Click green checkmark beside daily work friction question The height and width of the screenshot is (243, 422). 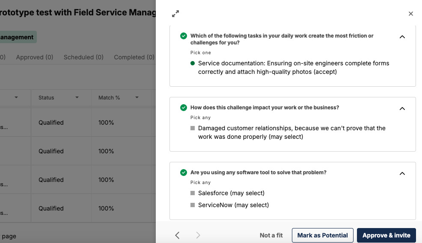click(184, 36)
